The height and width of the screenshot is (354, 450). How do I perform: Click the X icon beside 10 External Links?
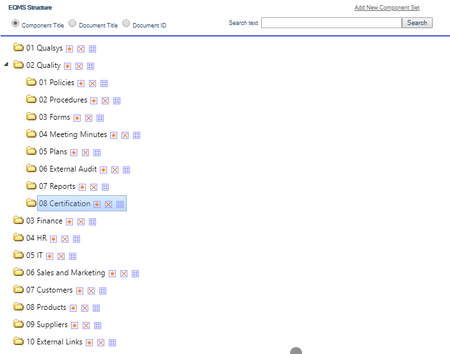pos(101,342)
